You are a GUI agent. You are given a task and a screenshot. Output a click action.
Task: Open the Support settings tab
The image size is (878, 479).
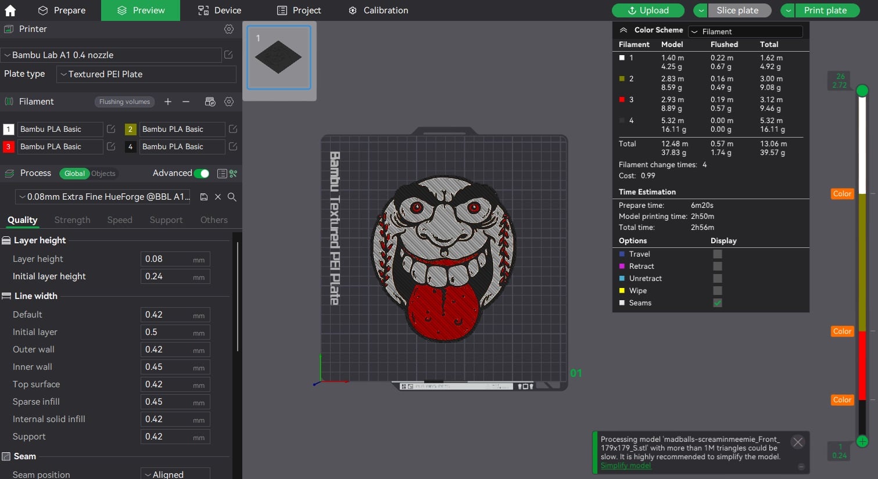pyautogui.click(x=166, y=220)
